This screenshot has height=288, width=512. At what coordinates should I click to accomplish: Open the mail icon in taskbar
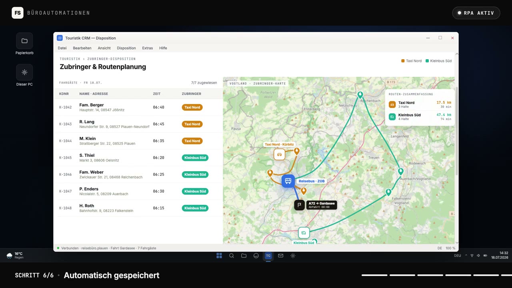[281, 256]
